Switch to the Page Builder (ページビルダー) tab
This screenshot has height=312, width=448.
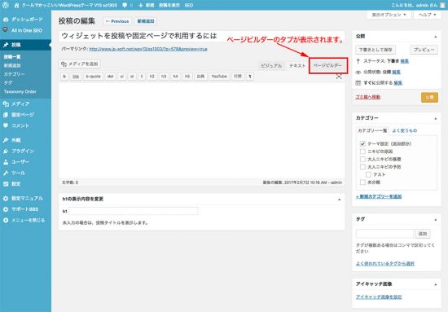pos(327,66)
